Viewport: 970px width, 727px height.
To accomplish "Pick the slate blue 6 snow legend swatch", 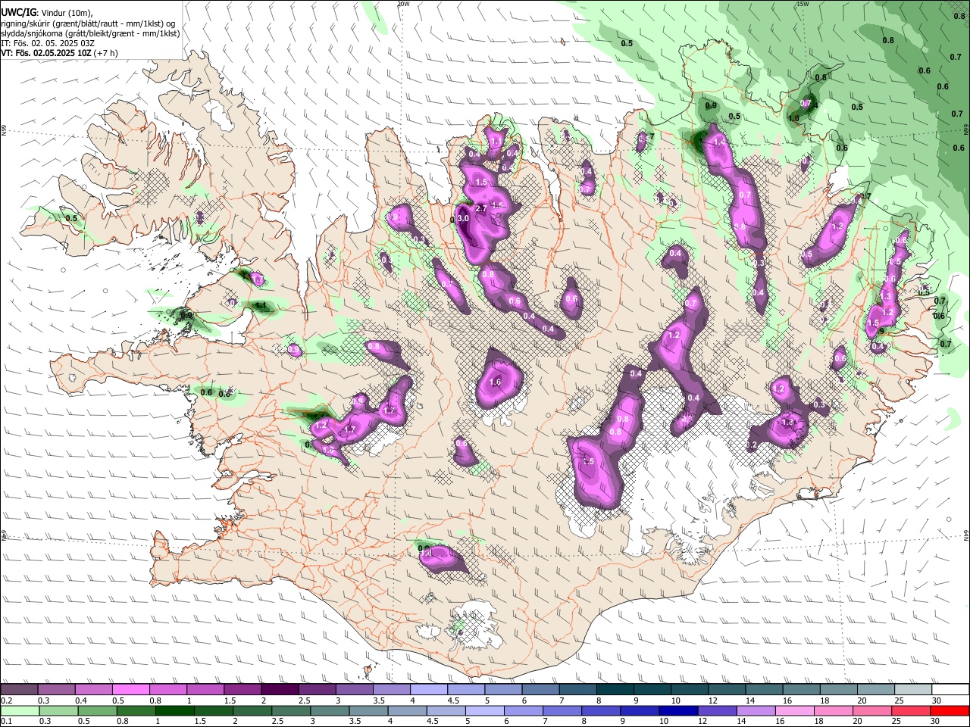I will tap(540, 690).
